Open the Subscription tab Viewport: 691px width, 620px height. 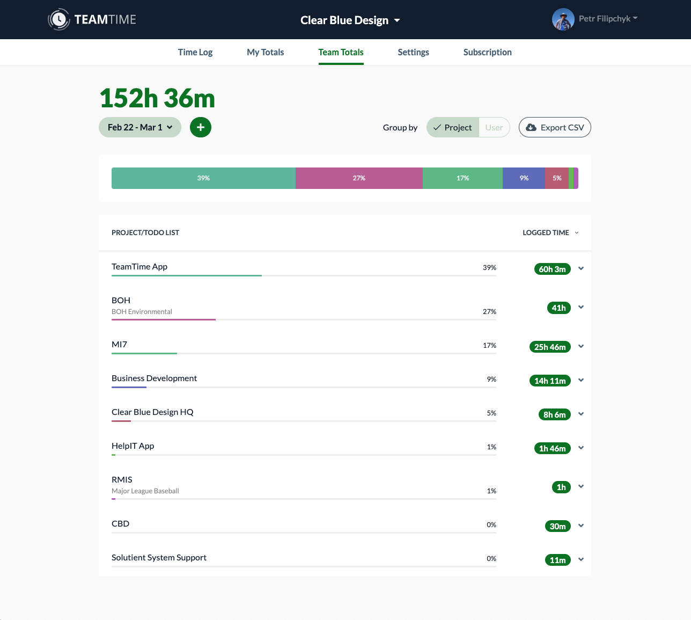(x=488, y=52)
